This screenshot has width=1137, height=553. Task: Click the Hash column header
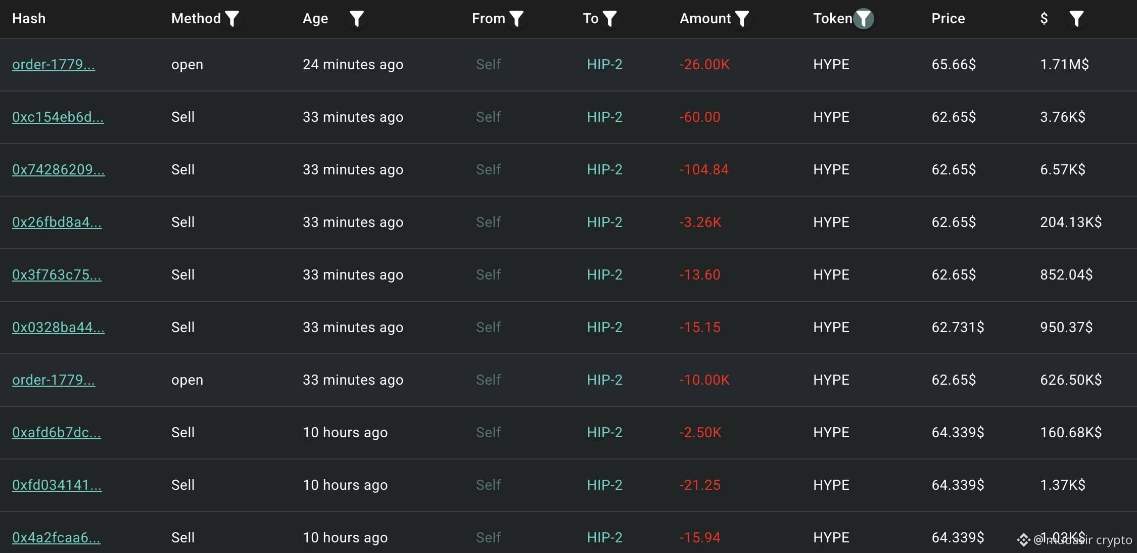tap(29, 19)
